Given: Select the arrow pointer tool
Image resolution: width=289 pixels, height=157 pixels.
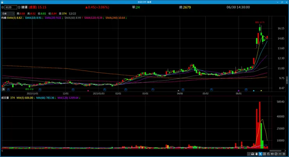Looking at the screenshot, I should tap(260, 154).
